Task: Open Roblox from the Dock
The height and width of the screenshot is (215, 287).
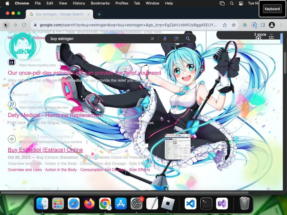Action: tap(168, 204)
